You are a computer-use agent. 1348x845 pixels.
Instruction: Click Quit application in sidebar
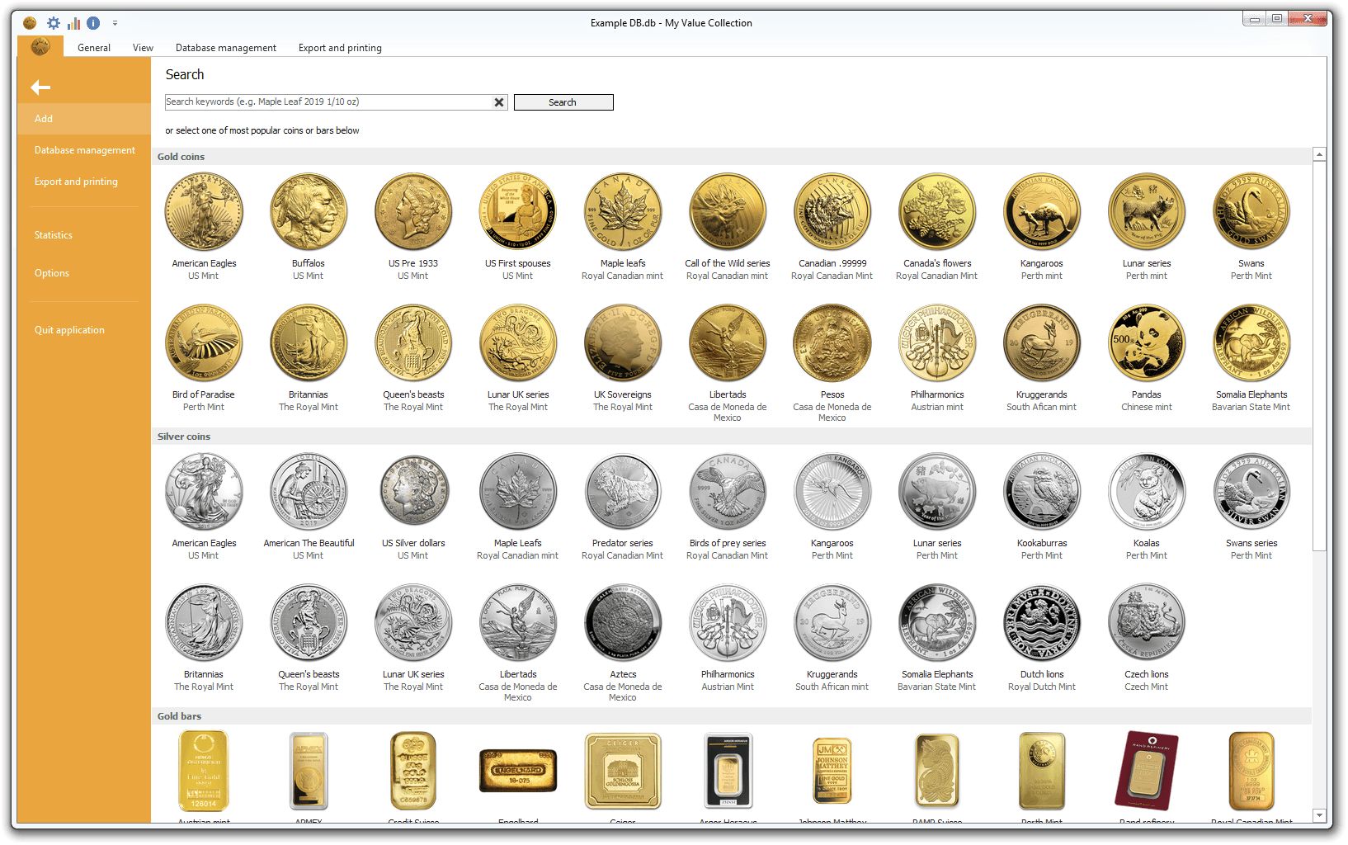coord(69,330)
